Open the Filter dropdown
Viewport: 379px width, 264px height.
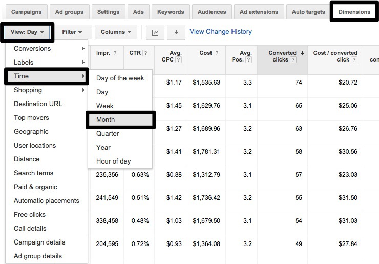[72, 32]
